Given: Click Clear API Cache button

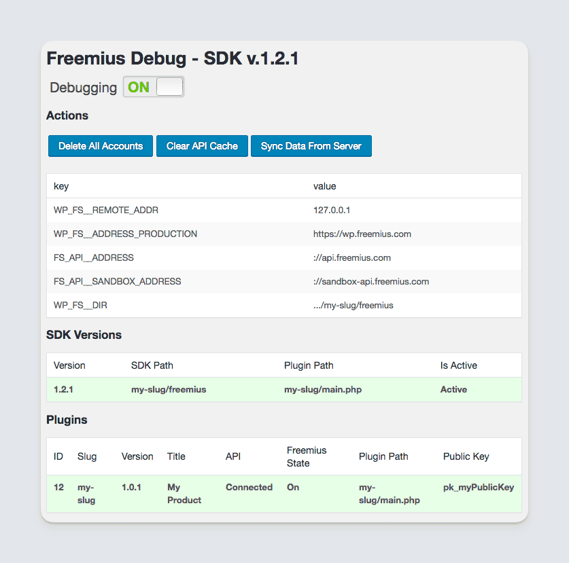Looking at the screenshot, I should (202, 146).
